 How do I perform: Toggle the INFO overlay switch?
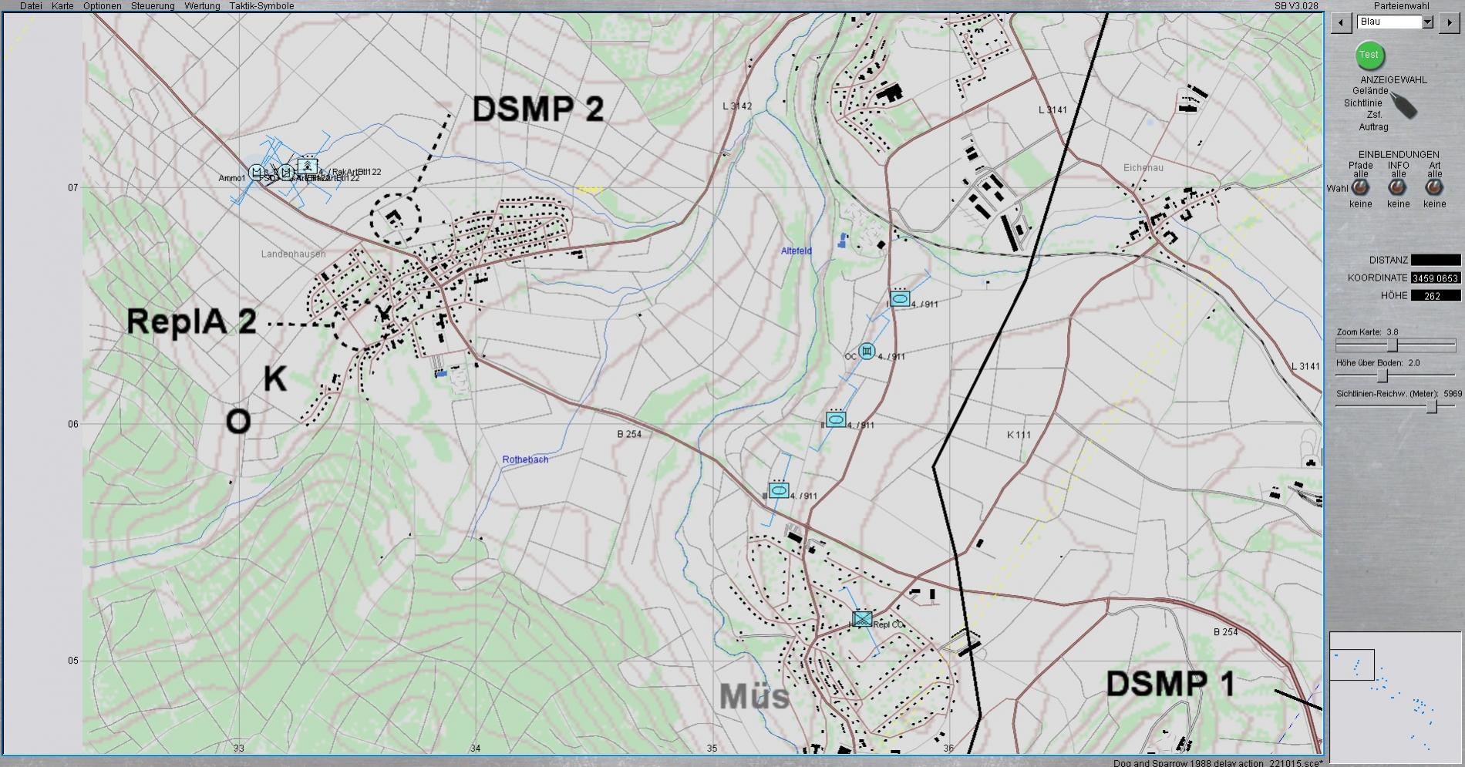coord(1397,188)
